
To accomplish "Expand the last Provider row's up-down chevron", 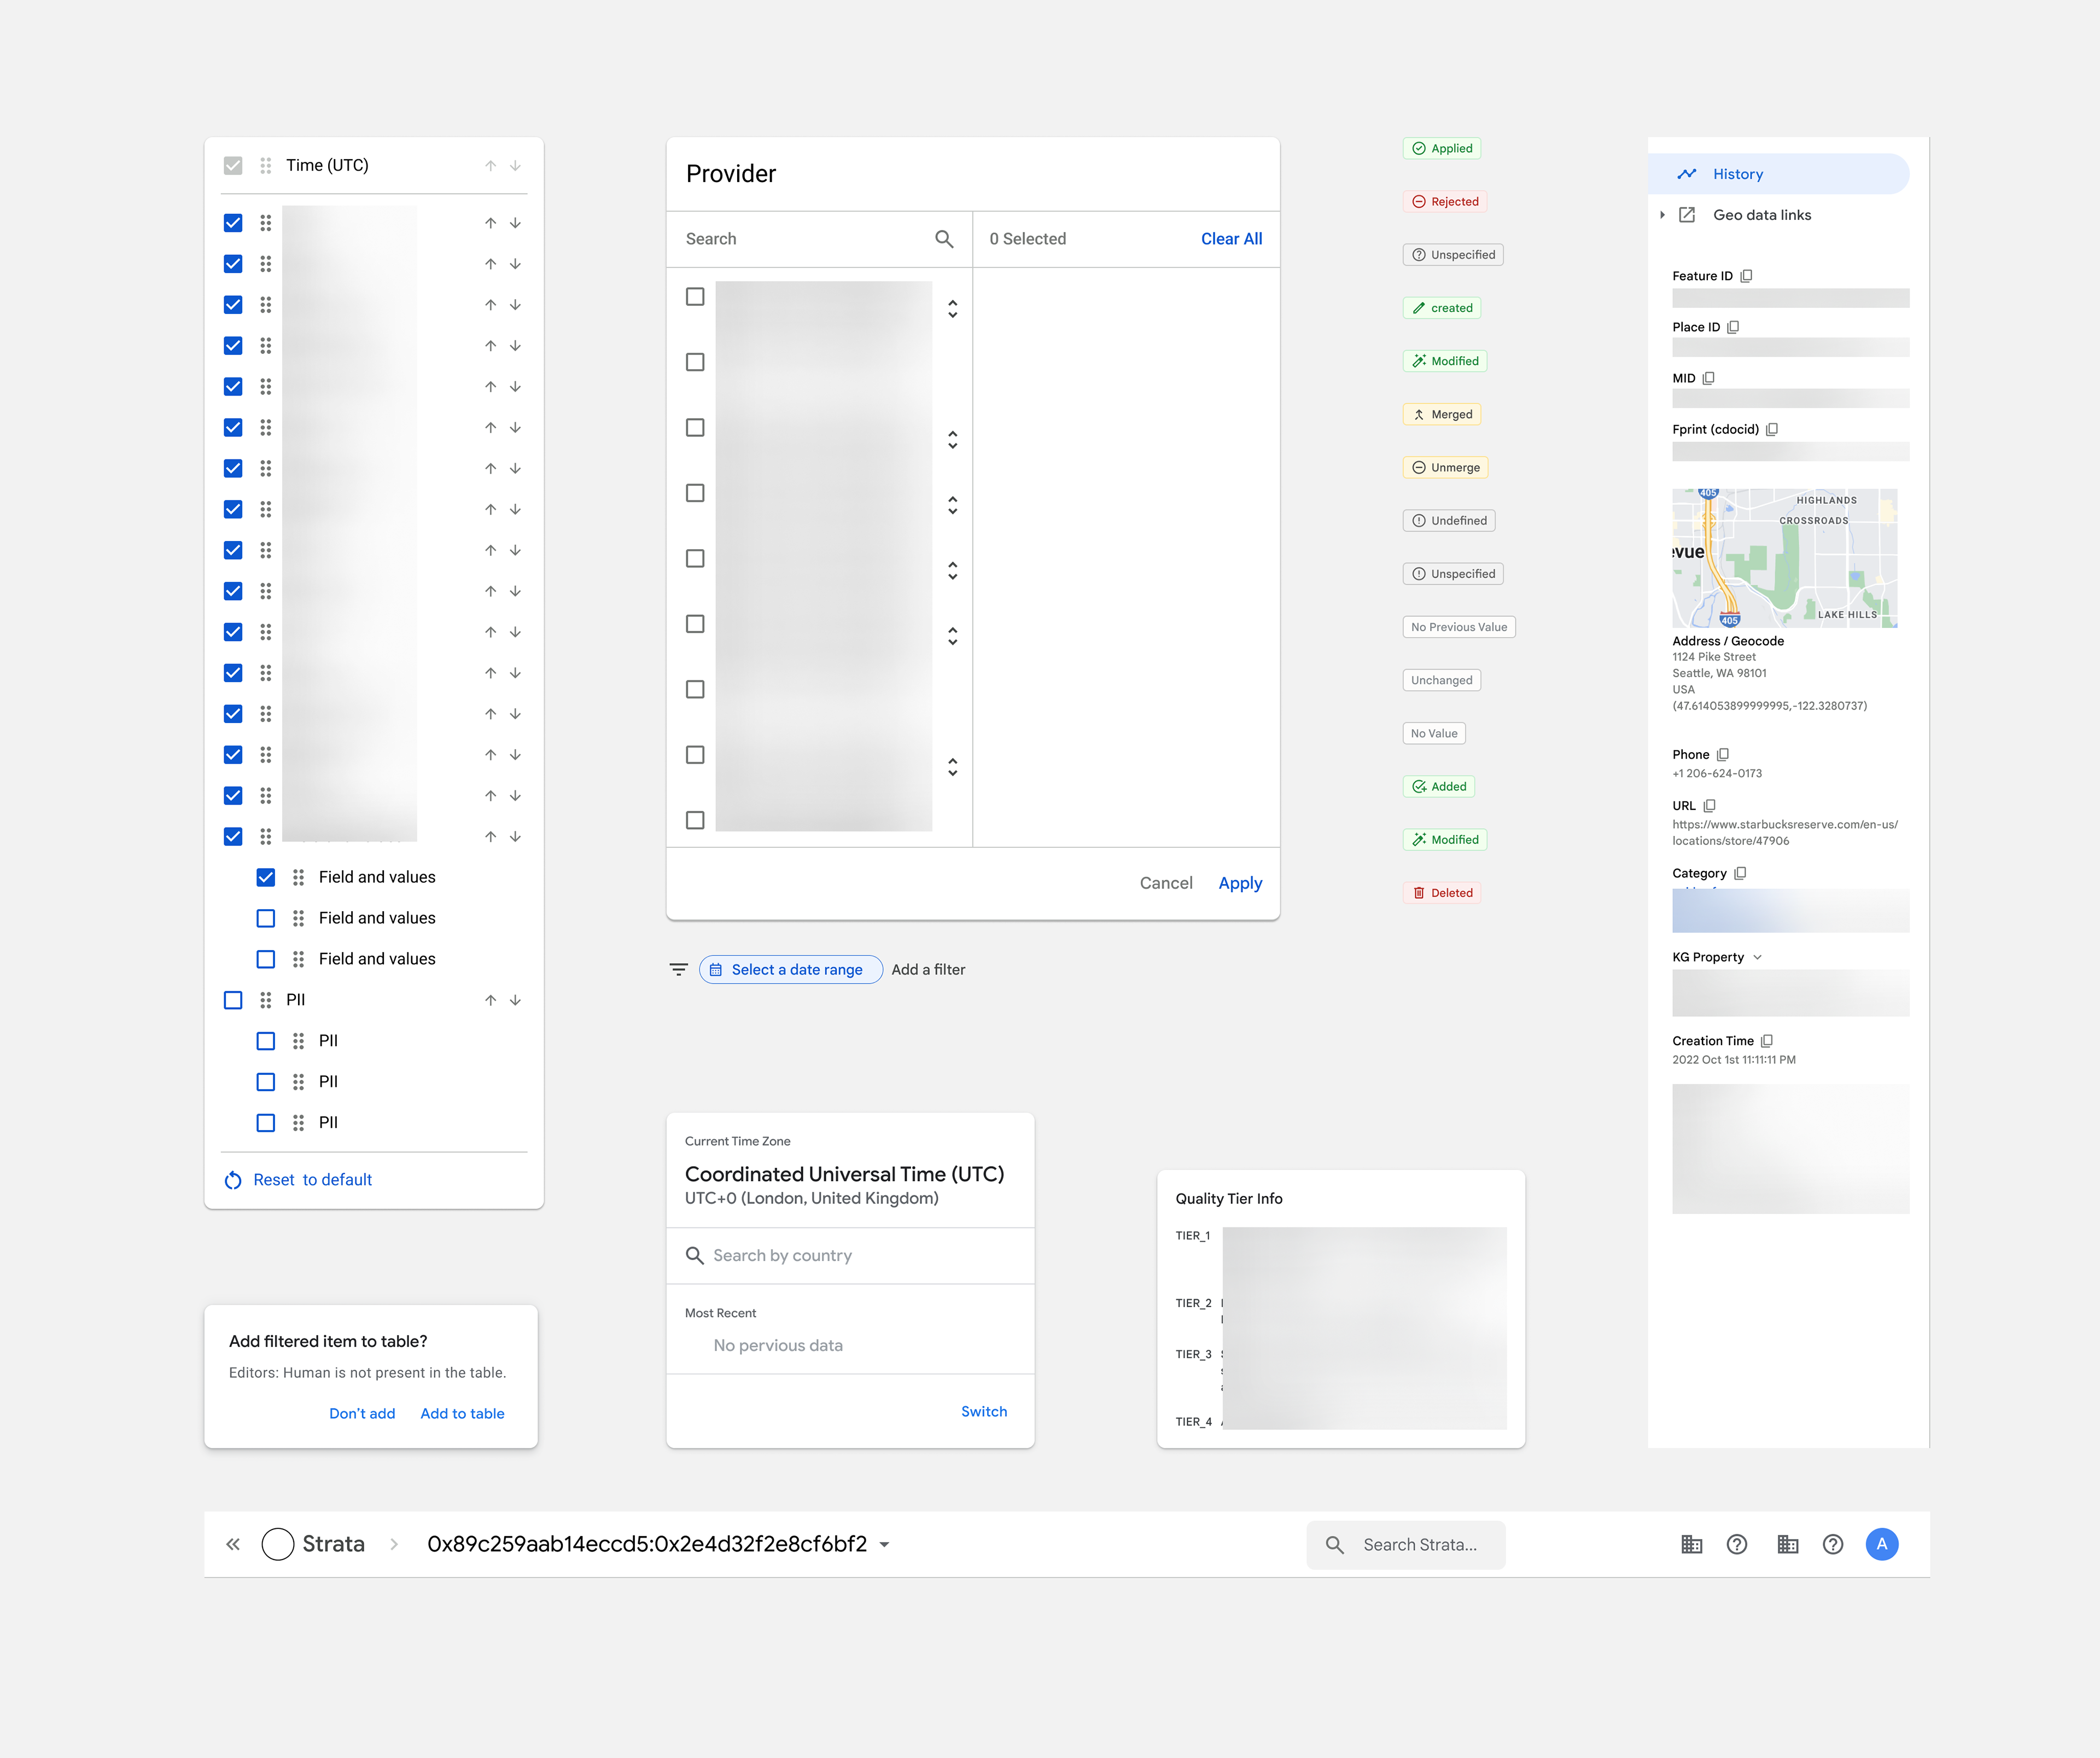I will pos(953,767).
